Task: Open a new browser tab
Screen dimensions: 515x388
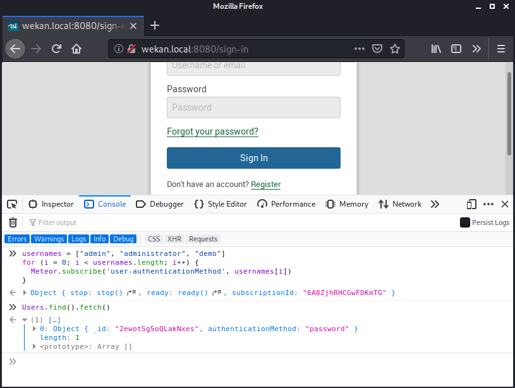Action: (x=155, y=25)
